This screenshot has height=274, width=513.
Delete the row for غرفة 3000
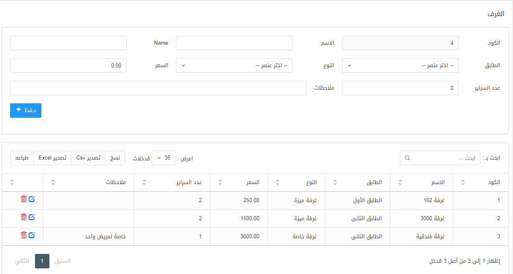[24, 217]
